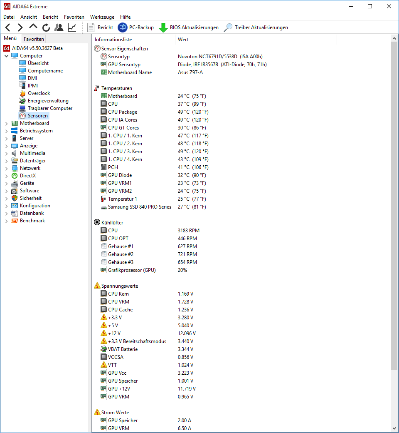Switch to the Favoriten sidebar tab
Image resolution: width=399 pixels, height=433 pixels.
(x=34, y=39)
